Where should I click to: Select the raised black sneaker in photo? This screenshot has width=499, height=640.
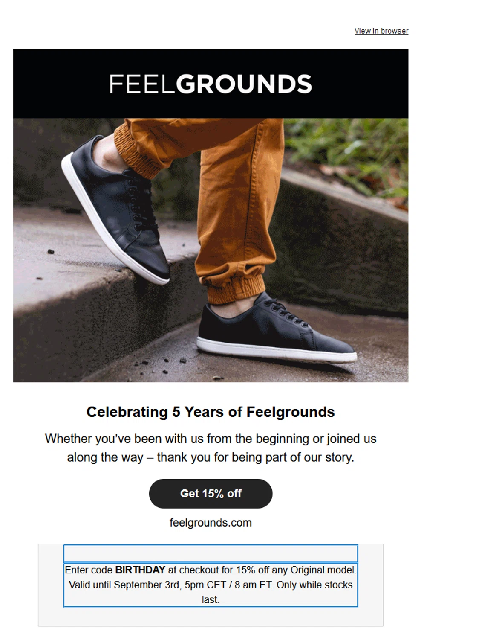click(x=115, y=209)
